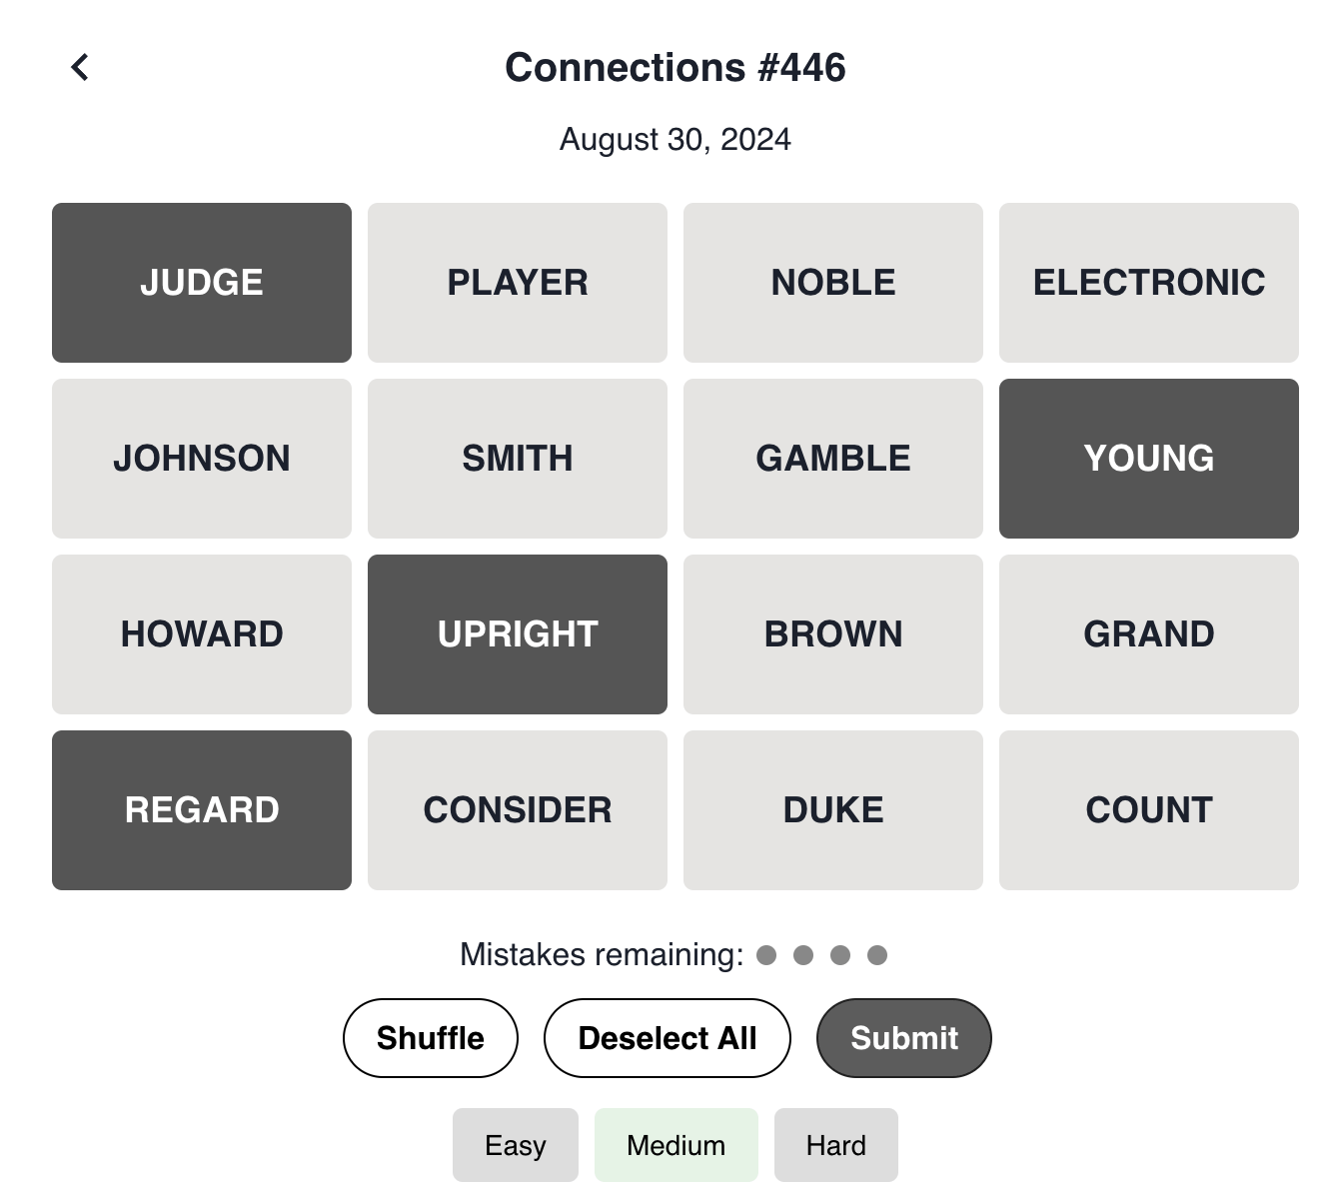Switch to Easy difficulty
The width and height of the screenshot is (1340, 1199).
click(515, 1144)
